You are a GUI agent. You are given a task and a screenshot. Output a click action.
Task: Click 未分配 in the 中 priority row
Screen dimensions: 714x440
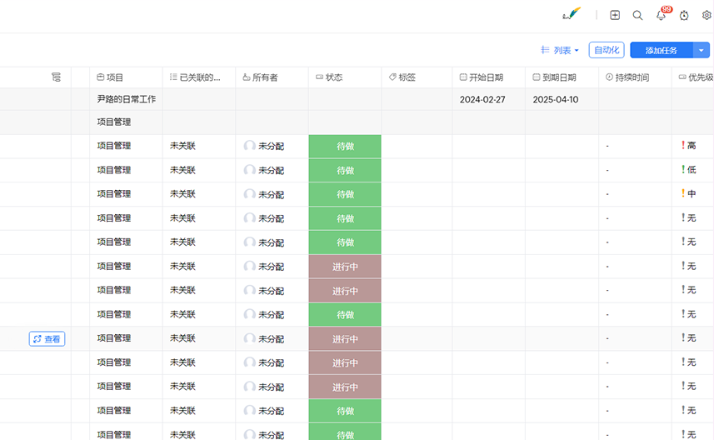pos(272,194)
